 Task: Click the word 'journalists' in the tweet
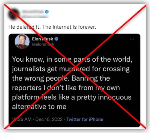pyautogui.click(x=29, y=69)
